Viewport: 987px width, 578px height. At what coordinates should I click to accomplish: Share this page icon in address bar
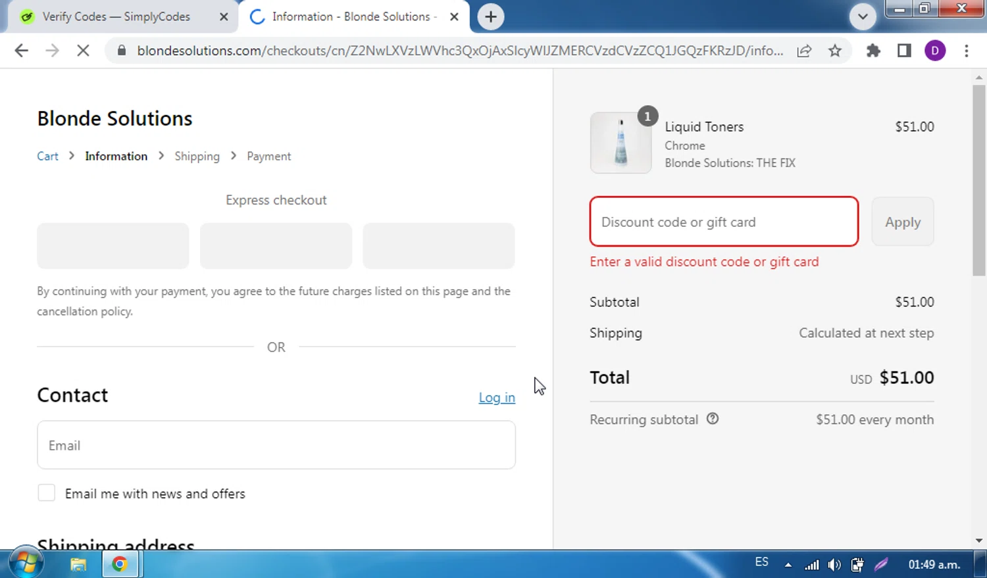pos(804,51)
